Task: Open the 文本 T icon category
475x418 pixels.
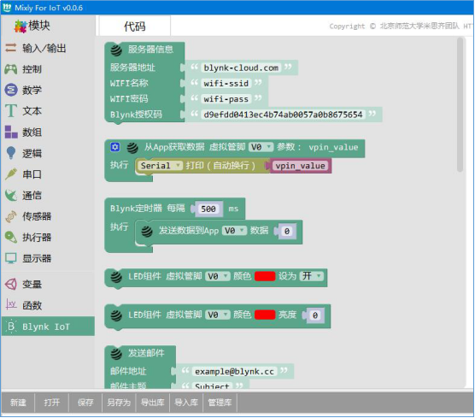Action: click(x=11, y=111)
